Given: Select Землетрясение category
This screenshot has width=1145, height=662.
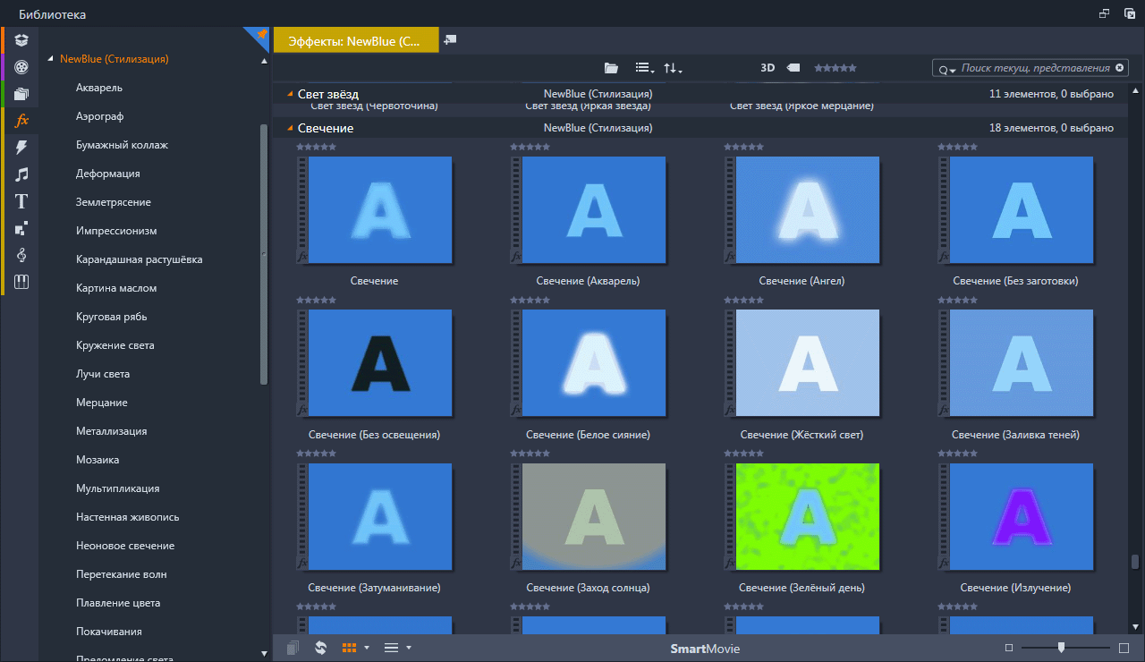Looking at the screenshot, I should (114, 202).
